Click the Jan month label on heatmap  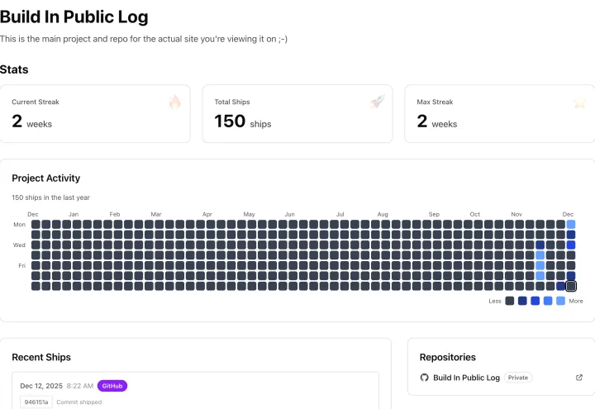tap(74, 214)
